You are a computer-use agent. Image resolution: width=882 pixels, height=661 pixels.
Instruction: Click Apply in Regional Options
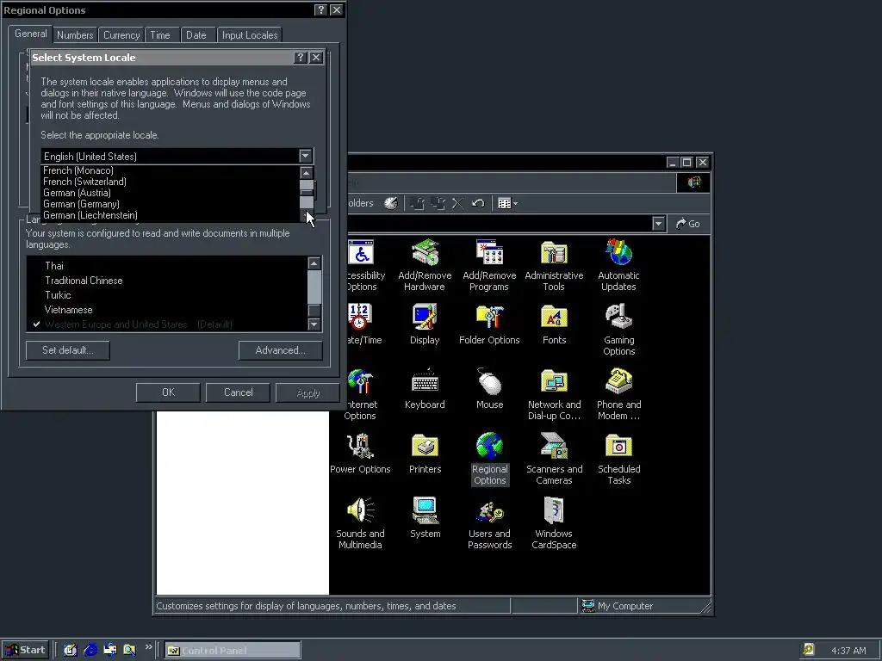[307, 392]
